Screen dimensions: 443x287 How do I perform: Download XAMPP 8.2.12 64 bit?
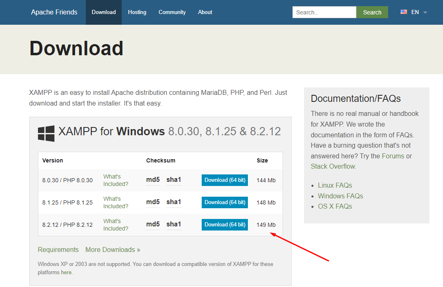coord(224,225)
